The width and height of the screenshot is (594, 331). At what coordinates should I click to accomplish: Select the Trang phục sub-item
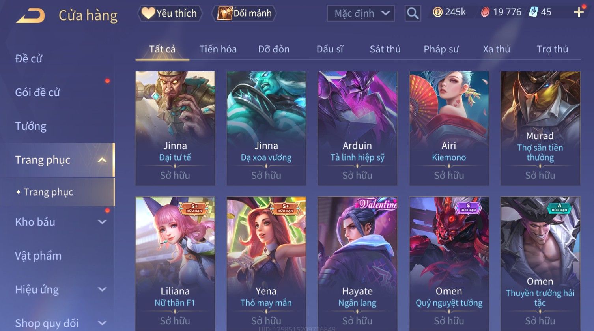coord(48,192)
